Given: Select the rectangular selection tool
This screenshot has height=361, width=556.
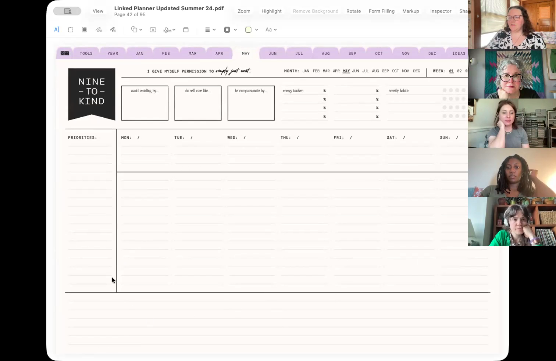Looking at the screenshot, I should tap(71, 30).
